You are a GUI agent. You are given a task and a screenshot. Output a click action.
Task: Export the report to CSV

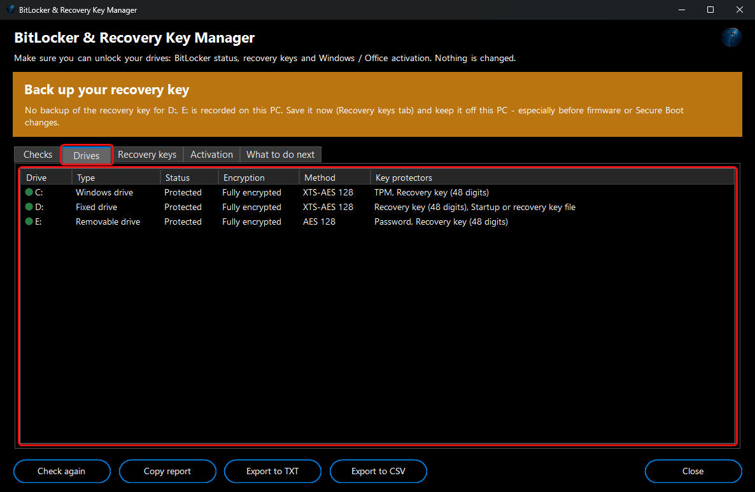[378, 471]
